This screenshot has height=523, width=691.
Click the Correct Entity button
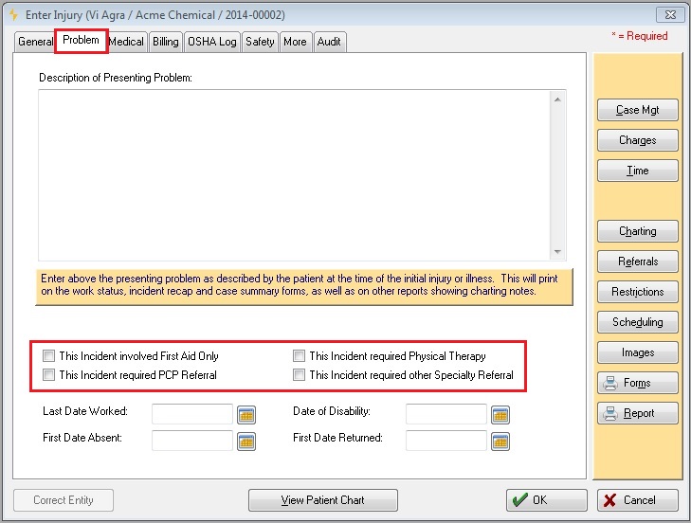pos(64,500)
